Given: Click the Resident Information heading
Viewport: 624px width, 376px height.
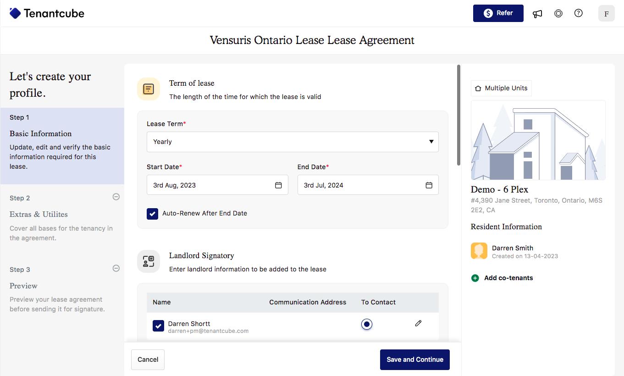Looking at the screenshot, I should (506, 227).
